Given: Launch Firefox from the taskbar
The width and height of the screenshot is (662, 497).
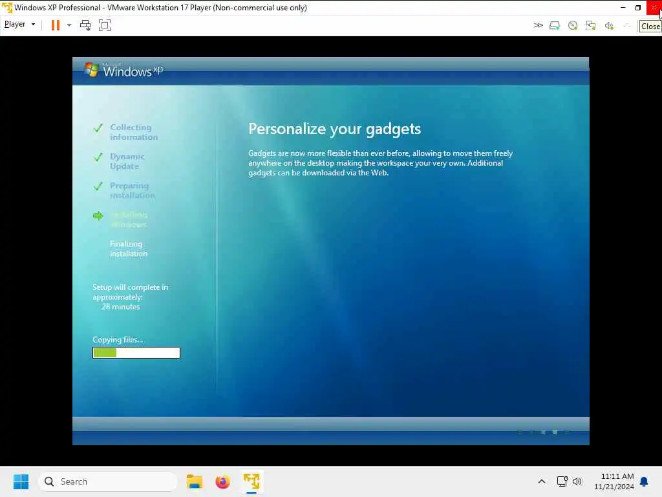Looking at the screenshot, I should [222, 481].
